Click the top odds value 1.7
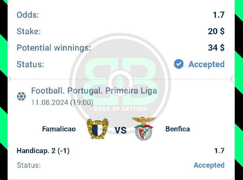This screenshot has height=180, width=243. 219,15
